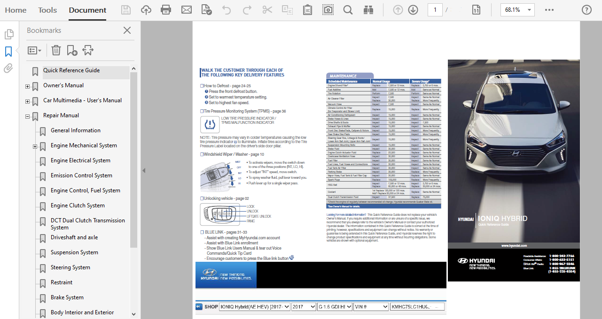Go to next page with down arrow icon

pos(413,9)
